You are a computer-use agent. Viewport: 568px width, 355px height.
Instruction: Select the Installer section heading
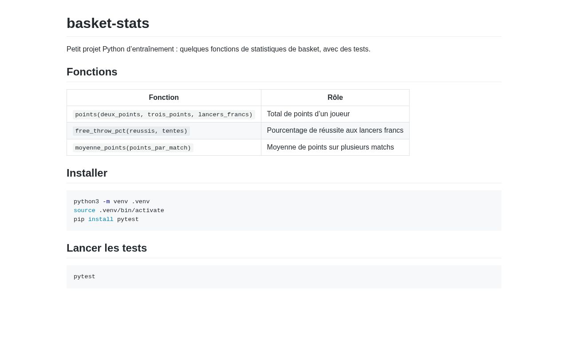pos(87,173)
